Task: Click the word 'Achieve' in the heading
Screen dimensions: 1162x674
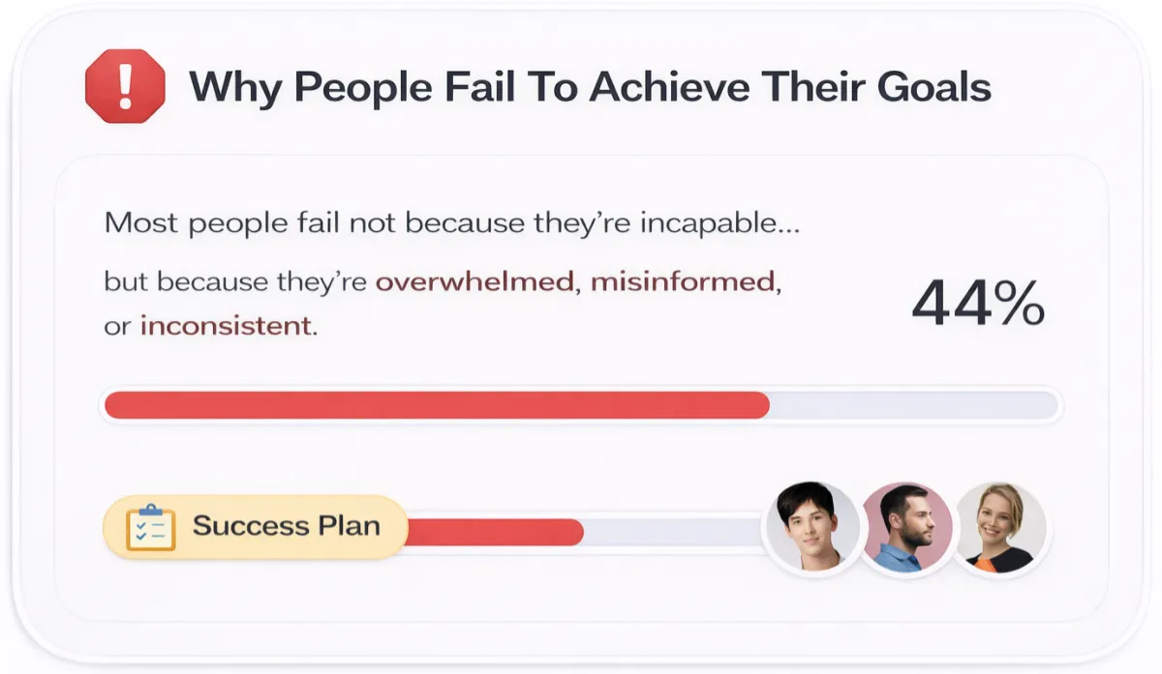Action: coord(668,87)
